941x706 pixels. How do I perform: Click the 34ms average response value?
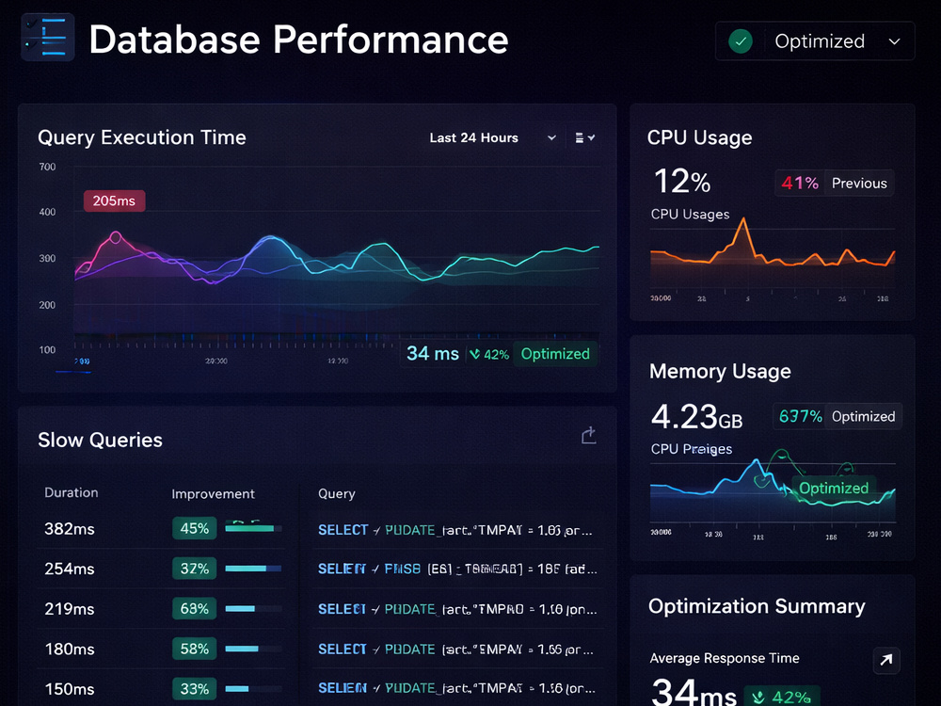click(x=694, y=692)
